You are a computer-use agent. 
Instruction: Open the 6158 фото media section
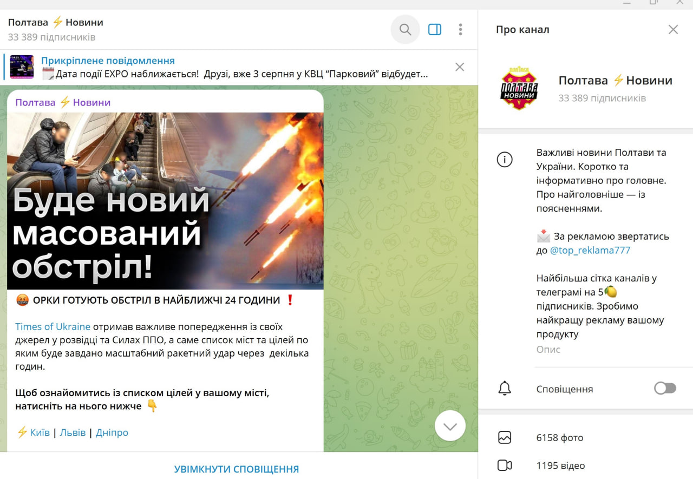[x=586, y=437]
